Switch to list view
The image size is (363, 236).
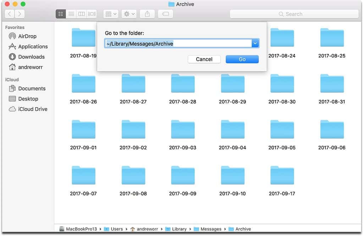click(x=71, y=14)
